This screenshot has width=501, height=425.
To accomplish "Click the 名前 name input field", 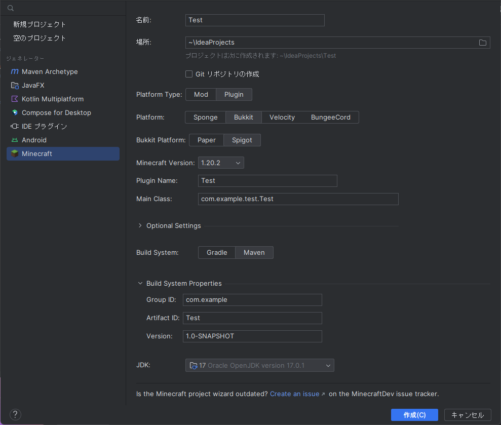I will pyautogui.click(x=255, y=20).
